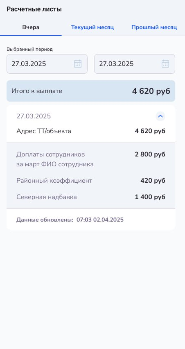
Task: Open the start date calendar icon
Action: click(78, 64)
